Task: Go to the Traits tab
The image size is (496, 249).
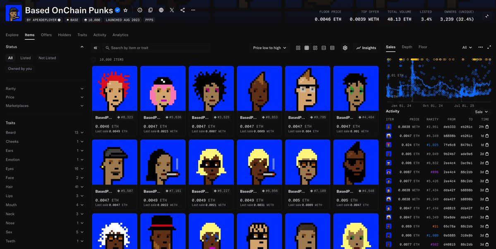Action: 82,35
